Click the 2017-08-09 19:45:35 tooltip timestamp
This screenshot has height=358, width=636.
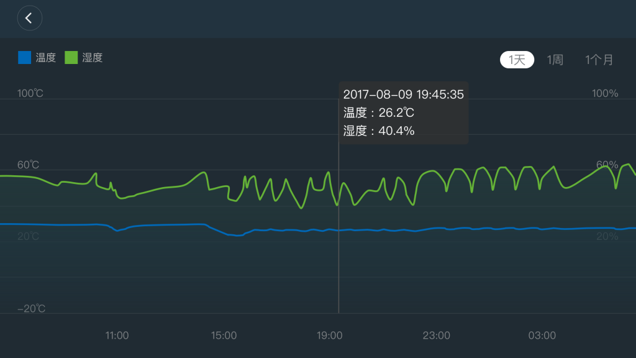404,95
